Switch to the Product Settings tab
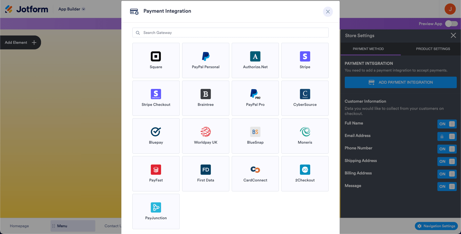This screenshot has height=234, width=461. pyautogui.click(x=433, y=49)
